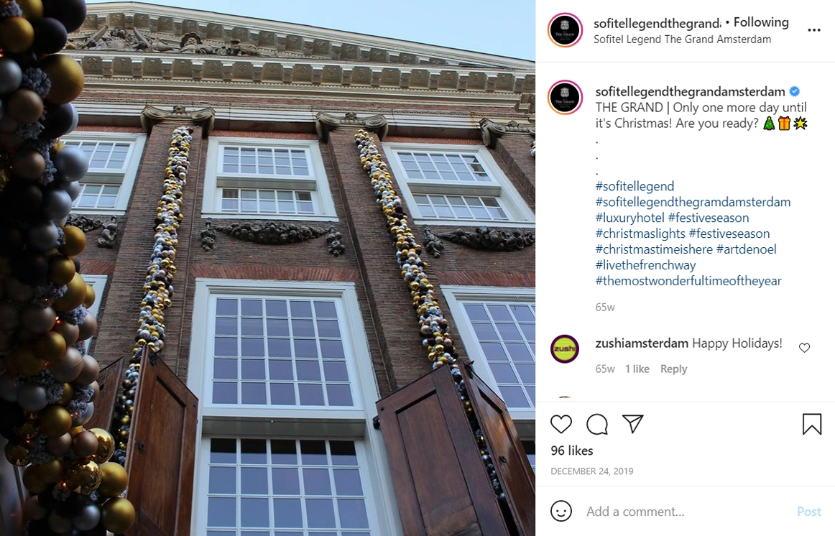Image resolution: width=835 pixels, height=536 pixels.
Task: Click the blue verified badge
Action: (794, 91)
